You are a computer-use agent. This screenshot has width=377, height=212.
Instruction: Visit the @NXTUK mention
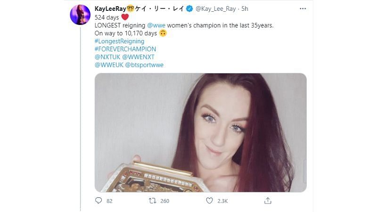107,57
